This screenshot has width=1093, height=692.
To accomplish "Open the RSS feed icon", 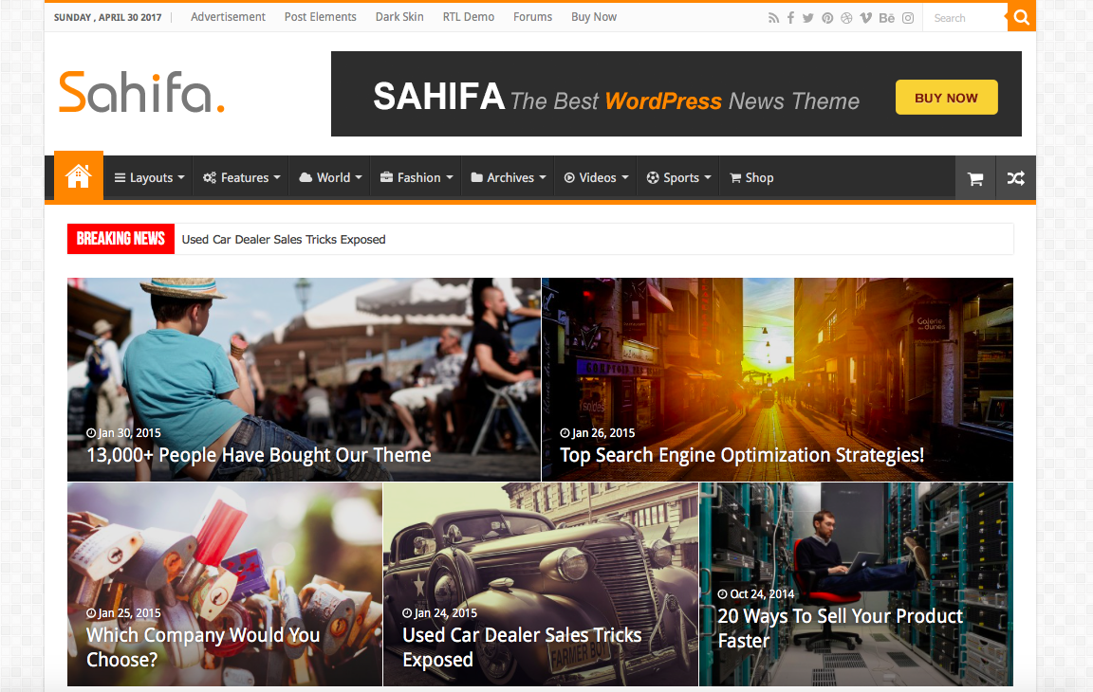I will click(773, 18).
